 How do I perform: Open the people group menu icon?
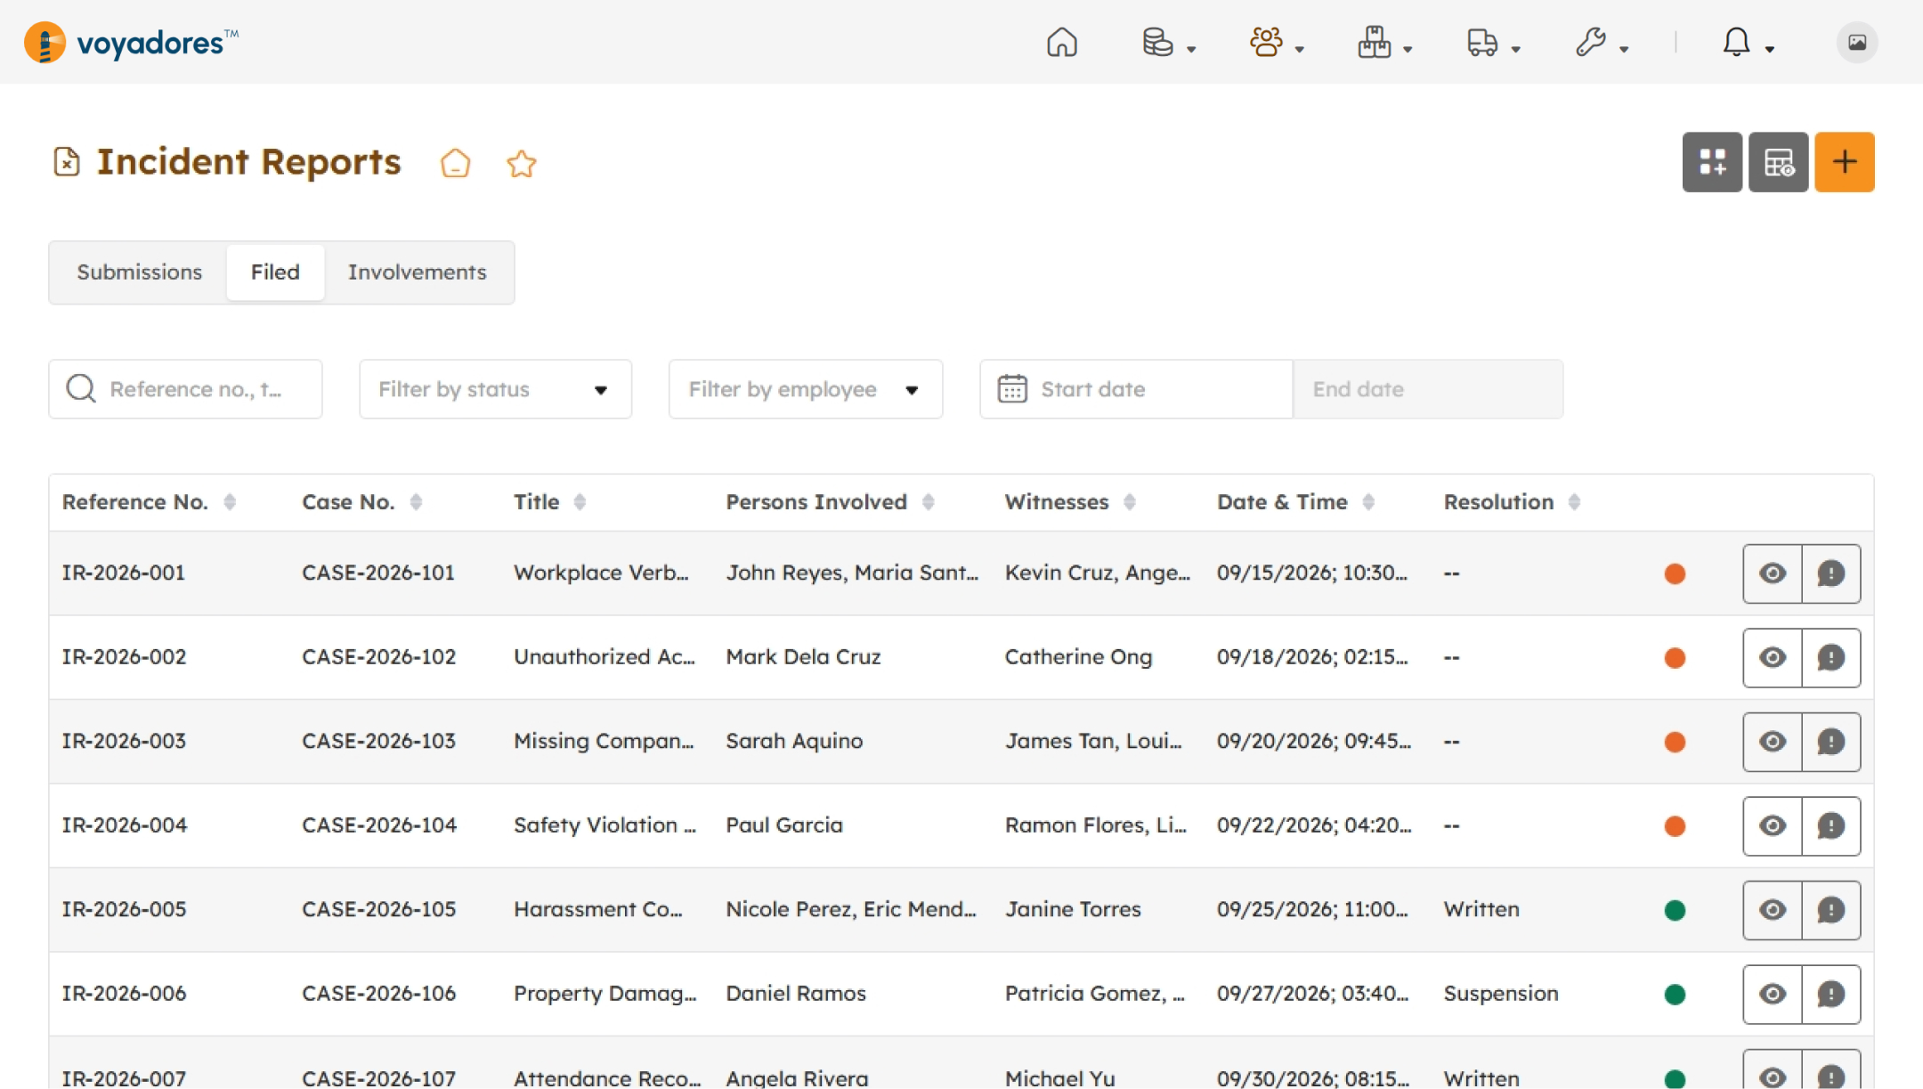1266,42
